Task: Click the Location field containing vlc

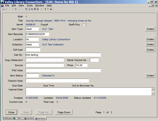Action: click(x=32, y=39)
